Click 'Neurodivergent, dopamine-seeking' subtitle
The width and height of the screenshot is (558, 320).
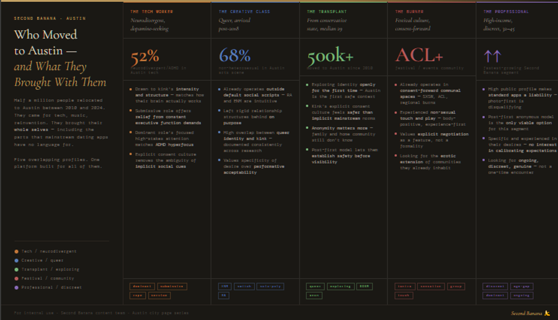click(149, 25)
